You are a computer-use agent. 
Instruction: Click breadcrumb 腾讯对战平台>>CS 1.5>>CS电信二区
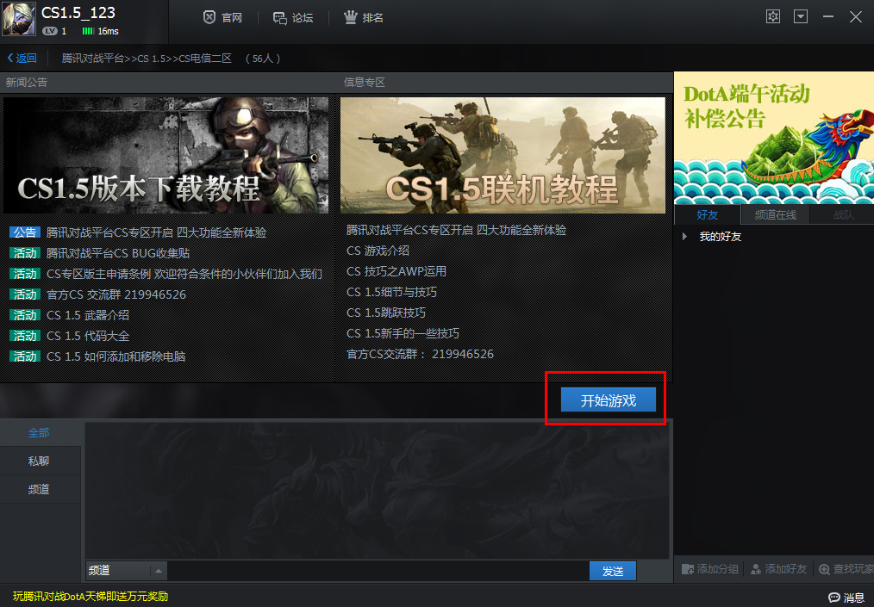coord(147,58)
